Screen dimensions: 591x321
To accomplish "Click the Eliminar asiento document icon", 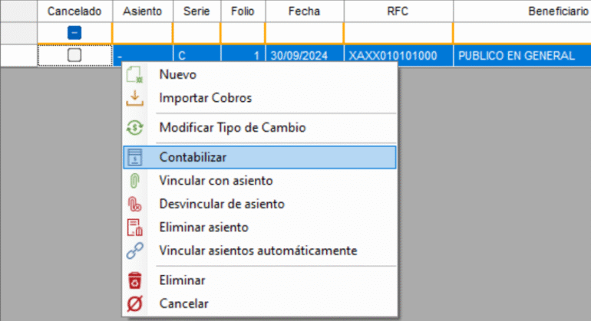I will point(134,228).
